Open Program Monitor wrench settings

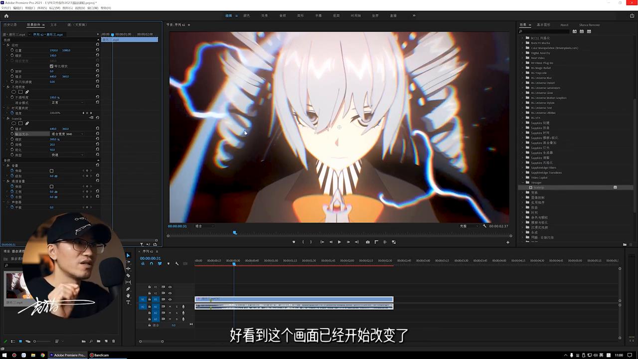pyautogui.click(x=484, y=226)
